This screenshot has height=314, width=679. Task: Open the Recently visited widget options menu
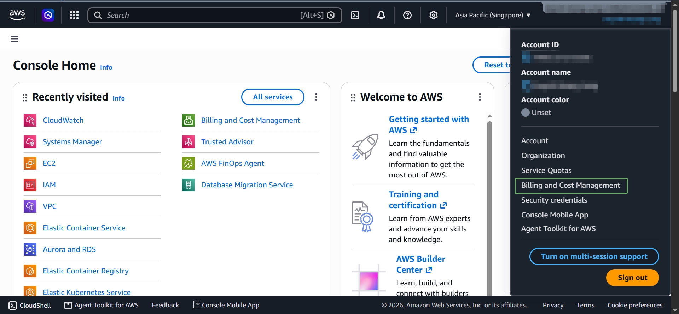coord(316,97)
